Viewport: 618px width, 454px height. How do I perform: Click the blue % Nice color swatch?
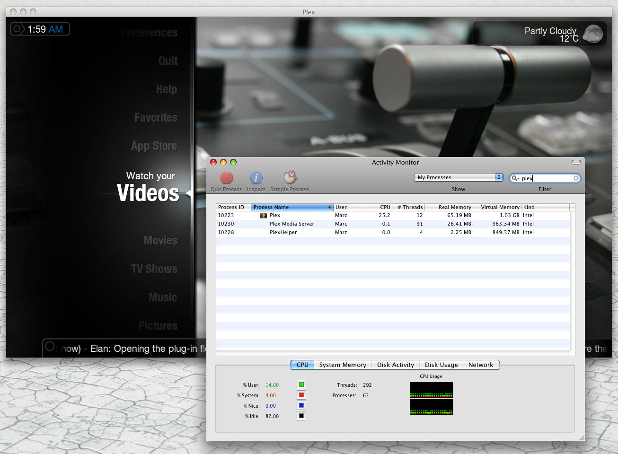click(301, 405)
